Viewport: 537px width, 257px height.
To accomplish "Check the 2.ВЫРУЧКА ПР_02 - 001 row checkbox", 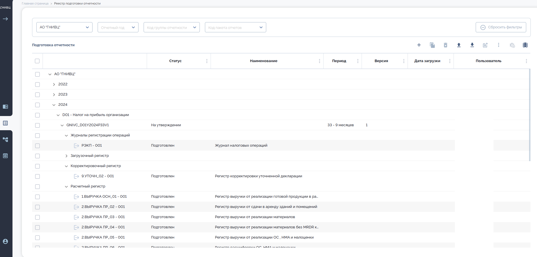I will pos(37,207).
